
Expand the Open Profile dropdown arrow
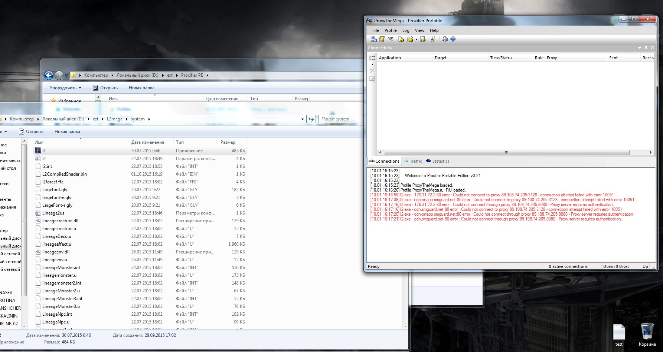[416, 40]
